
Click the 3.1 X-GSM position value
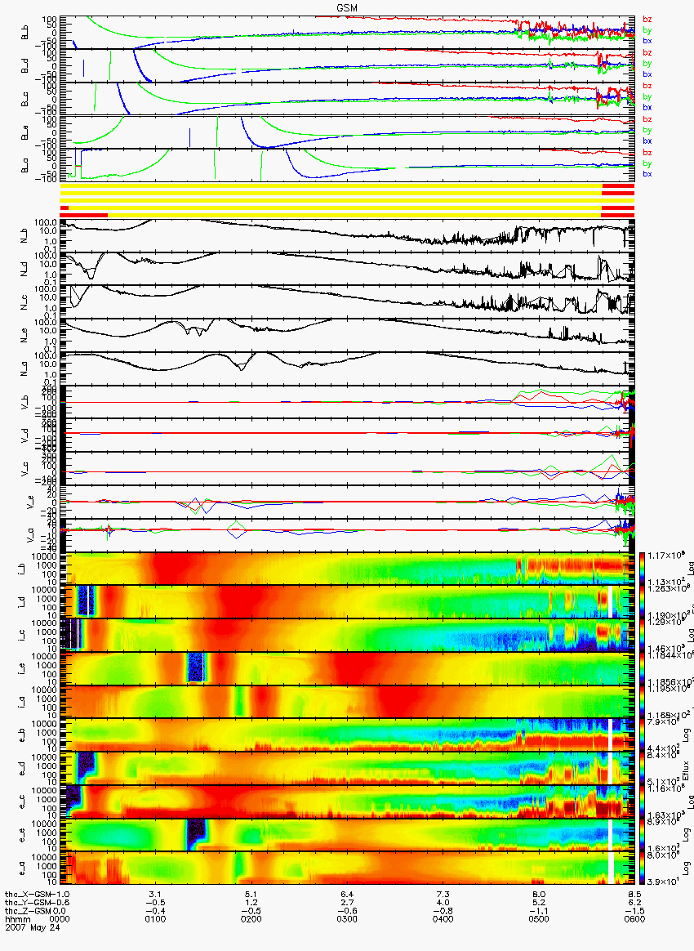[155, 894]
